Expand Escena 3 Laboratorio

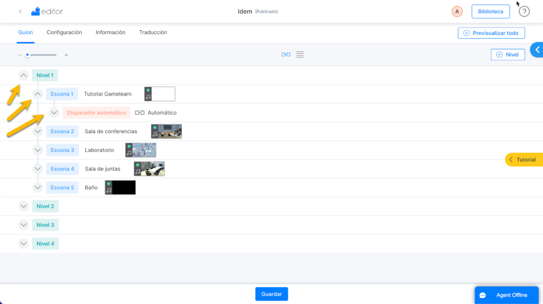(38, 150)
